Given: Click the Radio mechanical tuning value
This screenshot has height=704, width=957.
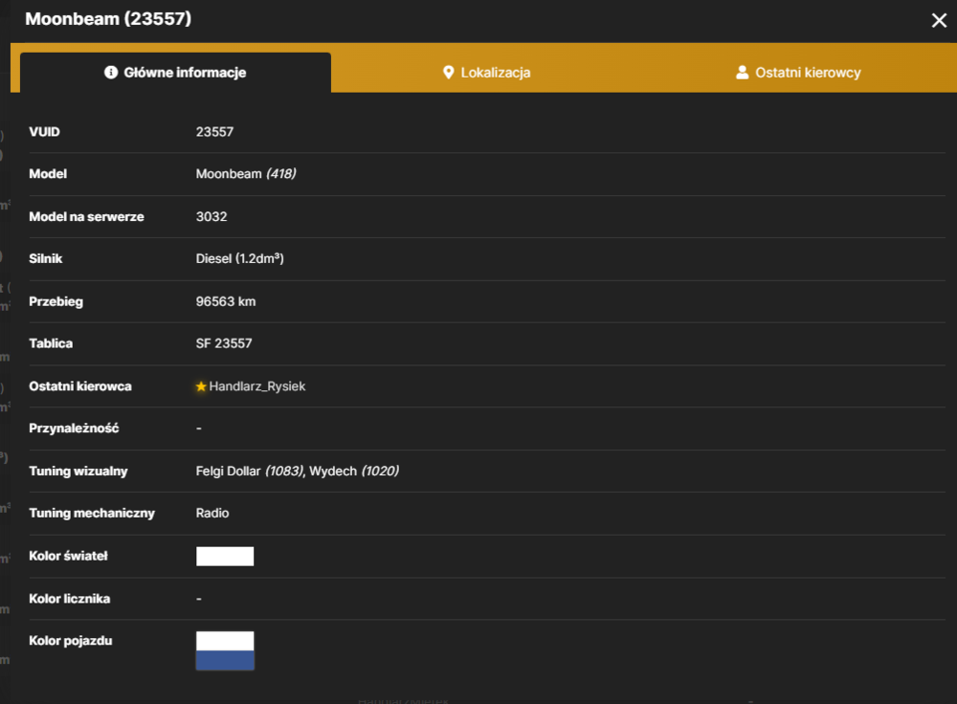Looking at the screenshot, I should coord(211,513).
